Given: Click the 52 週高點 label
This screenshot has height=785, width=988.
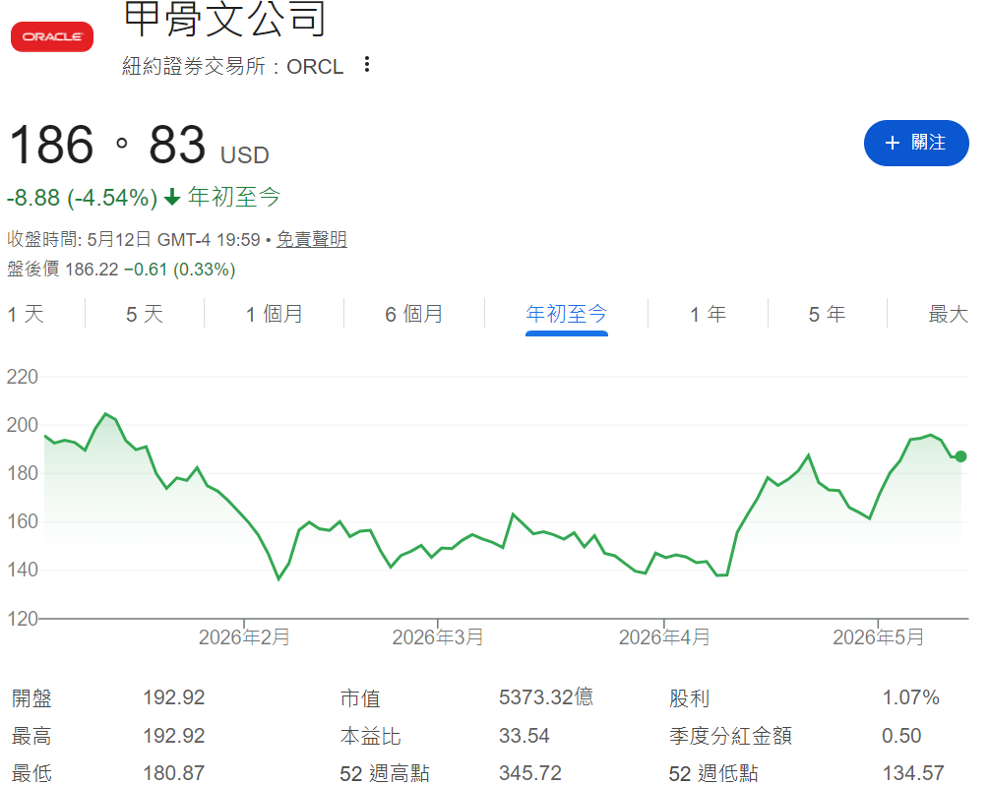Looking at the screenshot, I should click(385, 773).
